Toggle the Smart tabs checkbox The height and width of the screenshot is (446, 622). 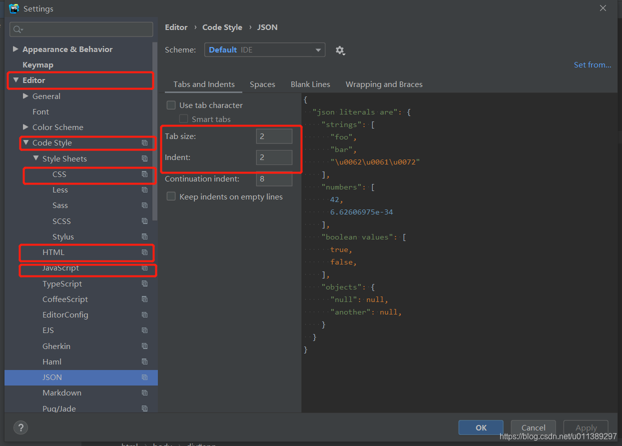pyautogui.click(x=183, y=119)
